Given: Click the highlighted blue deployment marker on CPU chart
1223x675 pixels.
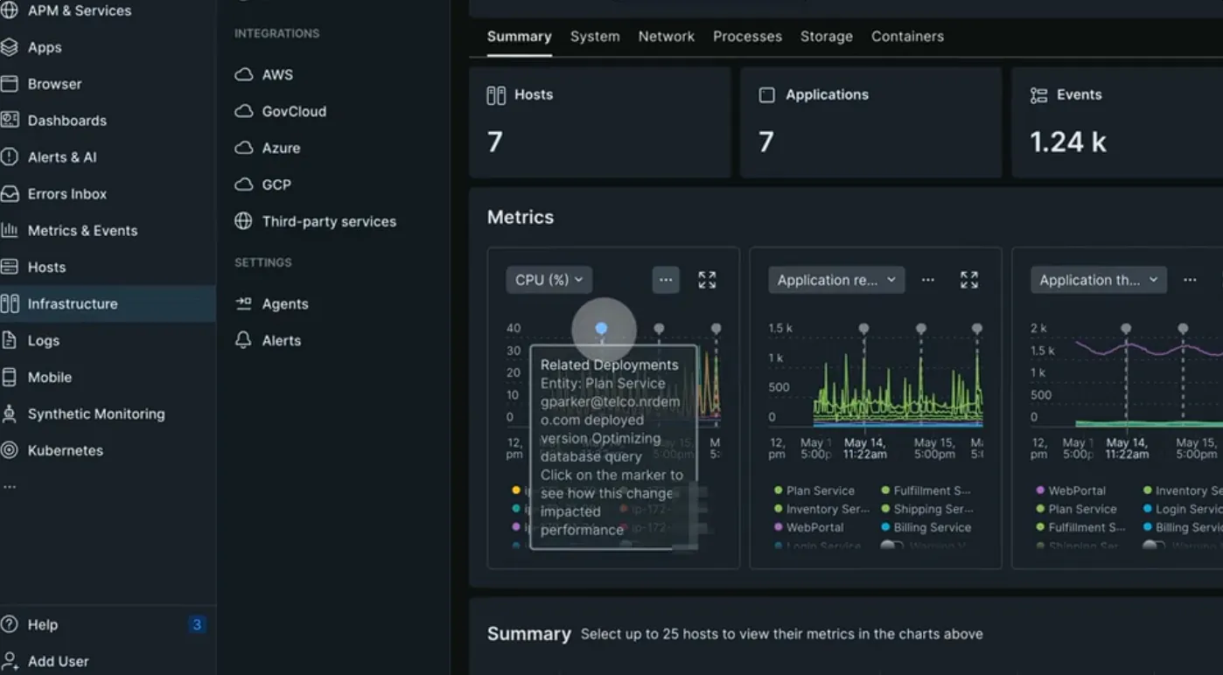Looking at the screenshot, I should pos(601,329).
